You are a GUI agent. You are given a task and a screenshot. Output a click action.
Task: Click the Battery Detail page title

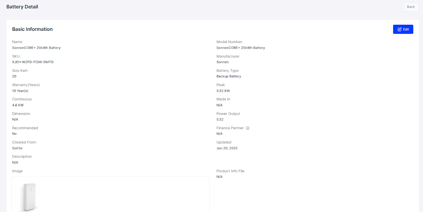(x=22, y=7)
